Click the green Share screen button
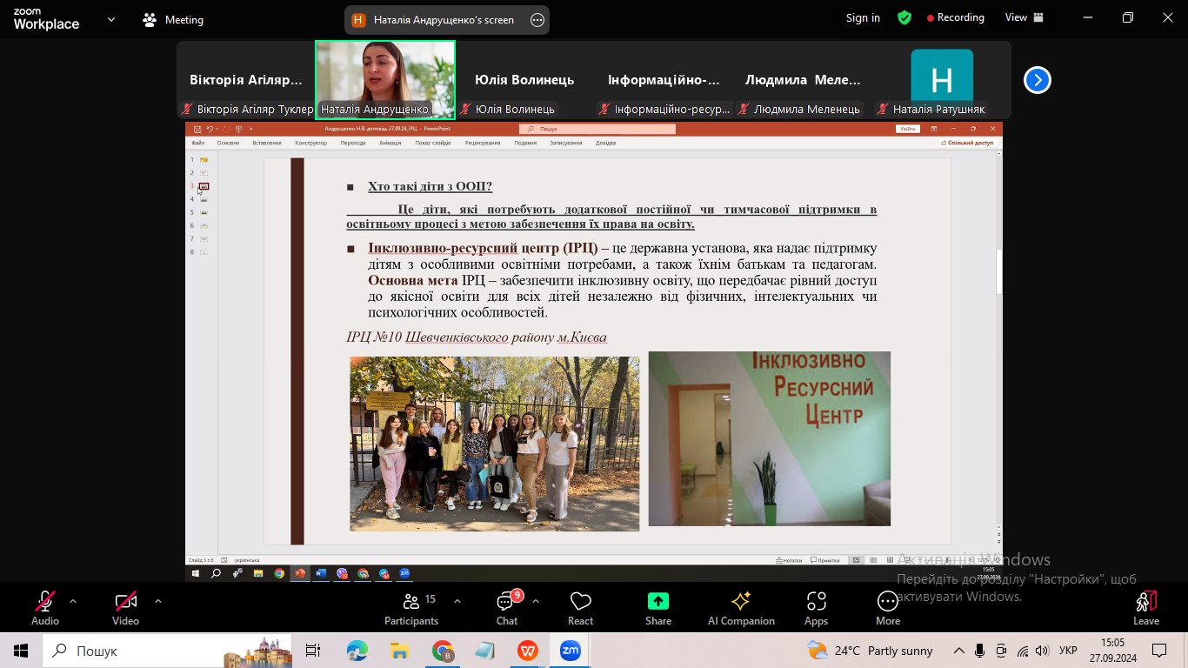1188x668 pixels. click(658, 607)
